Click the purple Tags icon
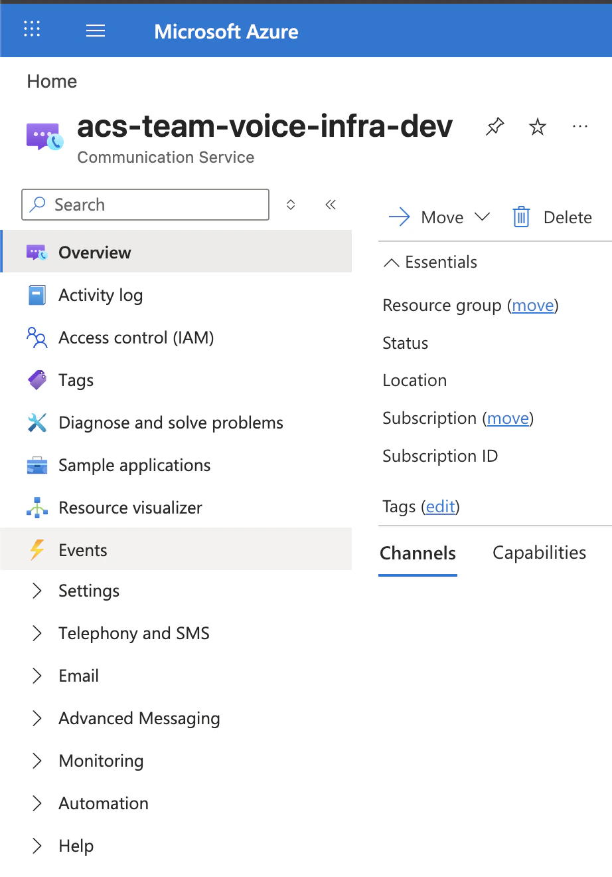 [37, 380]
